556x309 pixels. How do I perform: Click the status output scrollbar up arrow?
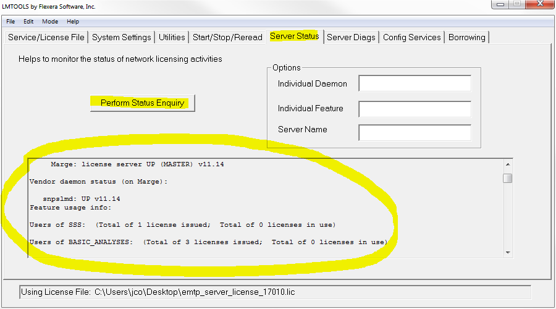click(507, 165)
